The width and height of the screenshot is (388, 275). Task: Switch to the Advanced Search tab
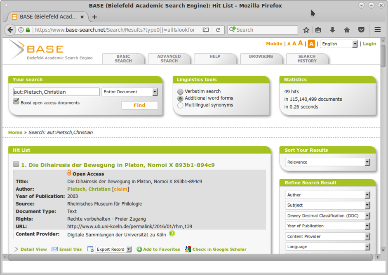point(169,59)
